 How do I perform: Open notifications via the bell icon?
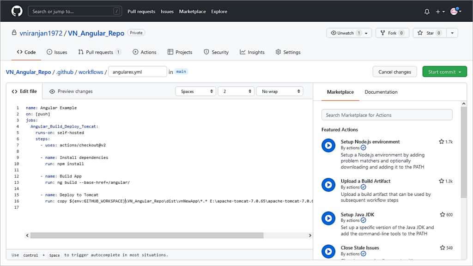point(426,11)
